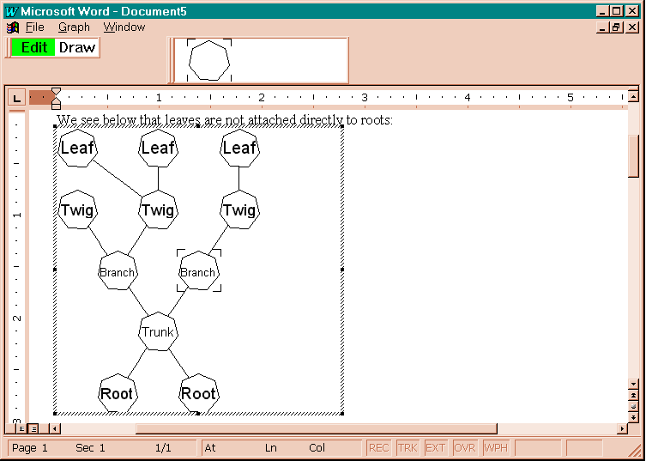Open the Graph menu
The image size is (646, 461).
pyautogui.click(x=74, y=27)
